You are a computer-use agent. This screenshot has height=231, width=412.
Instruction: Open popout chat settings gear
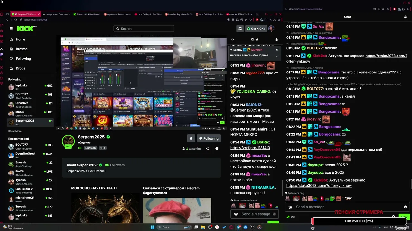pos(393,217)
